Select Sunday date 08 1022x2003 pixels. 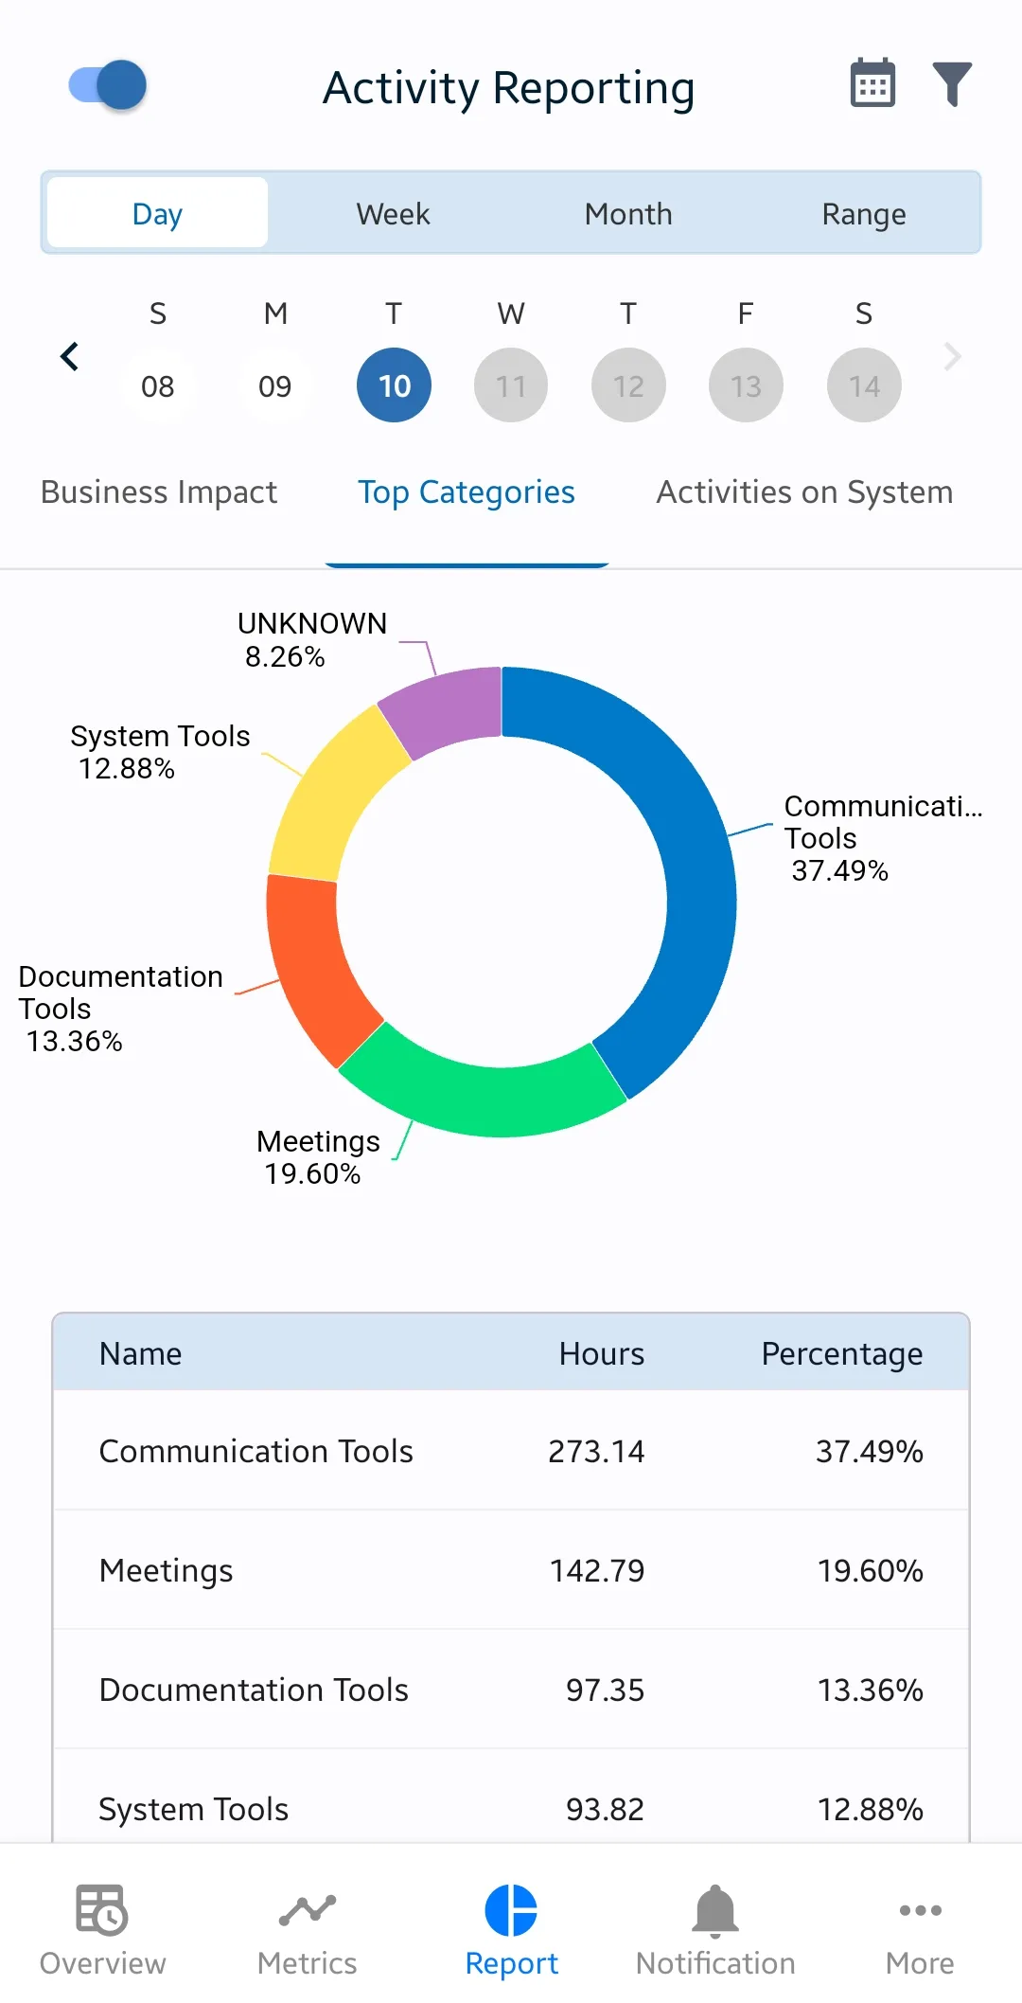click(157, 385)
